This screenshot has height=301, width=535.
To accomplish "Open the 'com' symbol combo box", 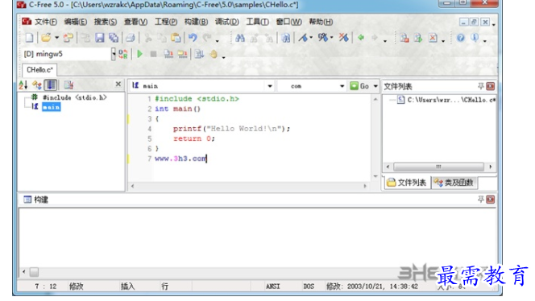I will click(x=312, y=86).
